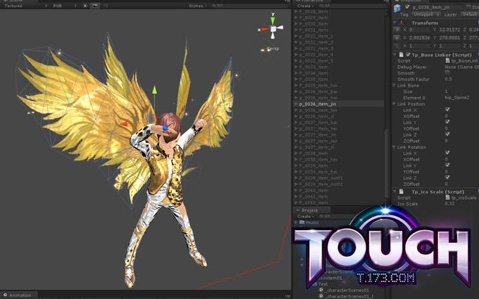This screenshot has height=299, width=479.
Task: Click the S scale reset button in Transform
Action: 397,46
